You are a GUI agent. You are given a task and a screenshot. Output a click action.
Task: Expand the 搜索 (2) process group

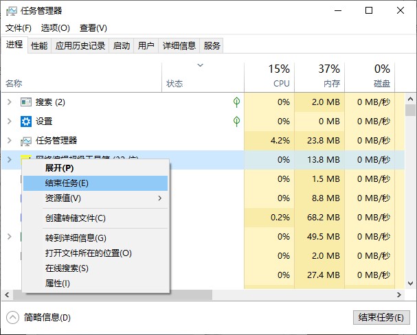coord(10,102)
